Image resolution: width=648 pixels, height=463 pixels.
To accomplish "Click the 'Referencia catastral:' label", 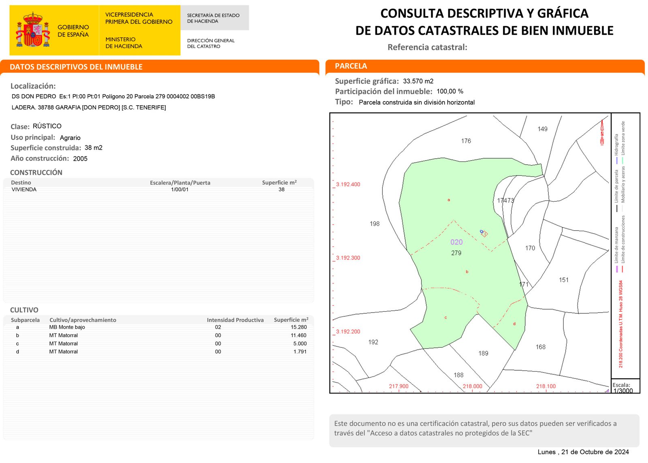I will [427, 47].
